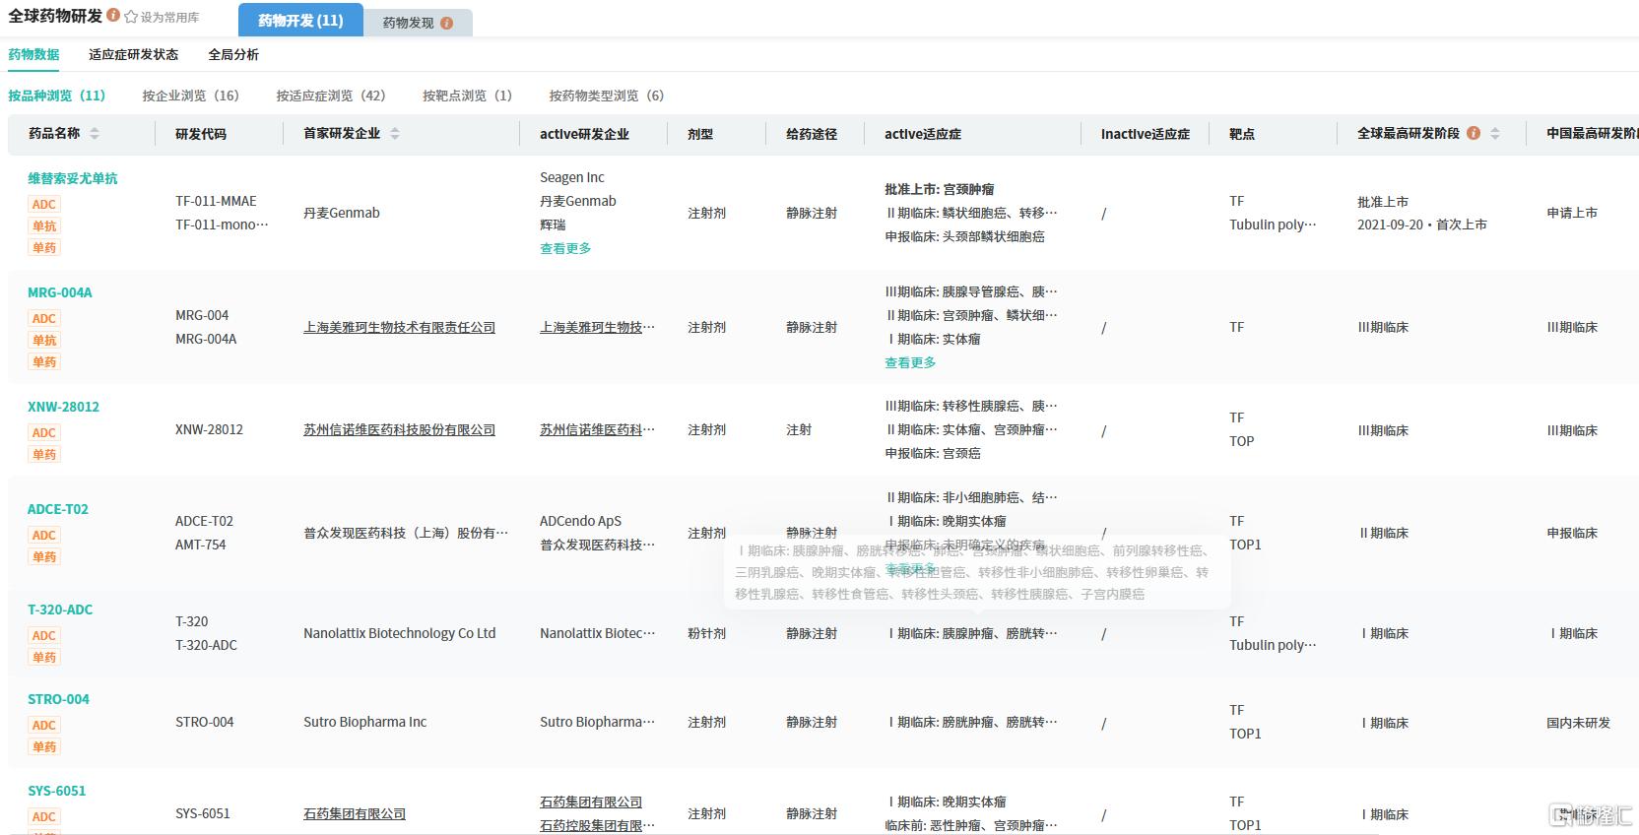Click the star icon to set as favorite library
Viewport: 1639px width, 835px height.
(131, 17)
